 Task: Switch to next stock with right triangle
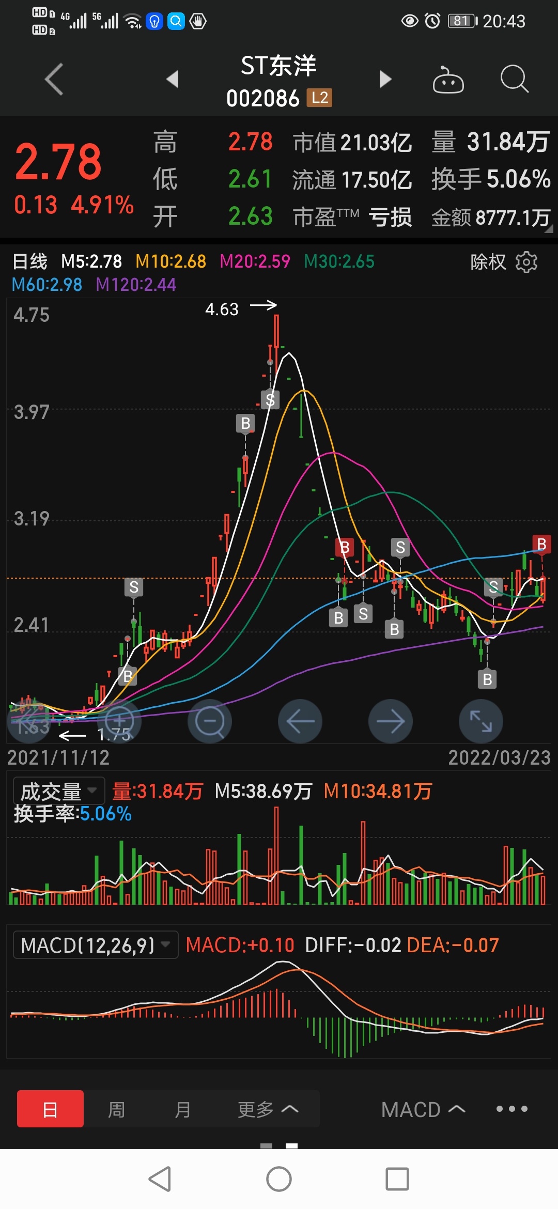[x=385, y=79]
